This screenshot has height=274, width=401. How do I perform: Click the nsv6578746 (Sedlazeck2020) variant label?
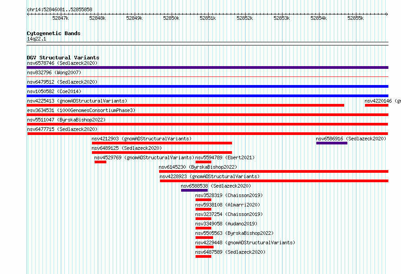(62, 63)
